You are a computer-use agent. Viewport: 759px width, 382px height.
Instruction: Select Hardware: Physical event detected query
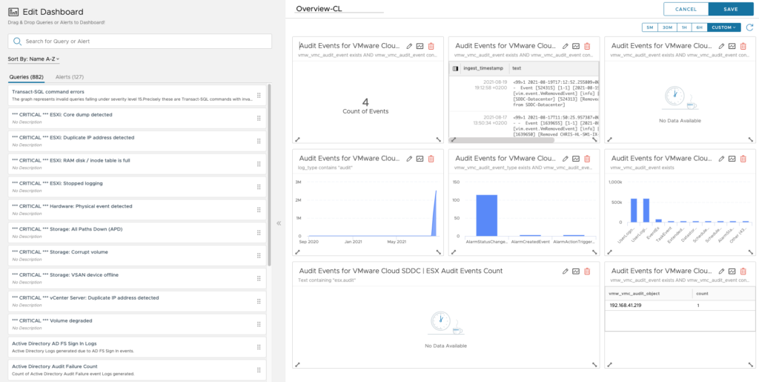coord(137,210)
